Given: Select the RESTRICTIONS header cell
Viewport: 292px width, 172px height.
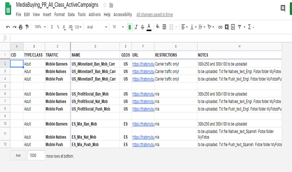Looking at the screenshot, I should (176, 55).
